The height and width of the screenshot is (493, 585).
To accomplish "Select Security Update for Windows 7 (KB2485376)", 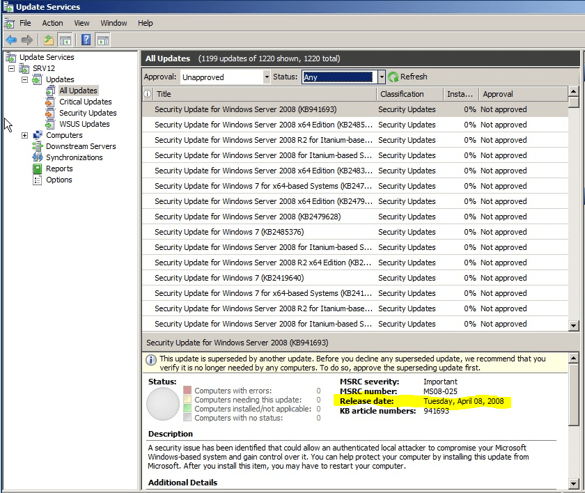I will click(x=354, y=232).
